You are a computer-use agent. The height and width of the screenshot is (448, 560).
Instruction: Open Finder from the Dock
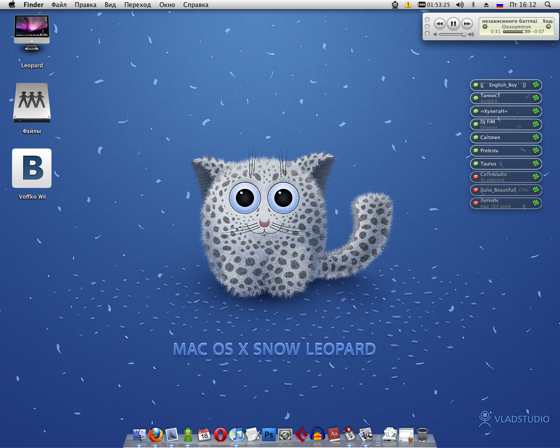pos(140,434)
